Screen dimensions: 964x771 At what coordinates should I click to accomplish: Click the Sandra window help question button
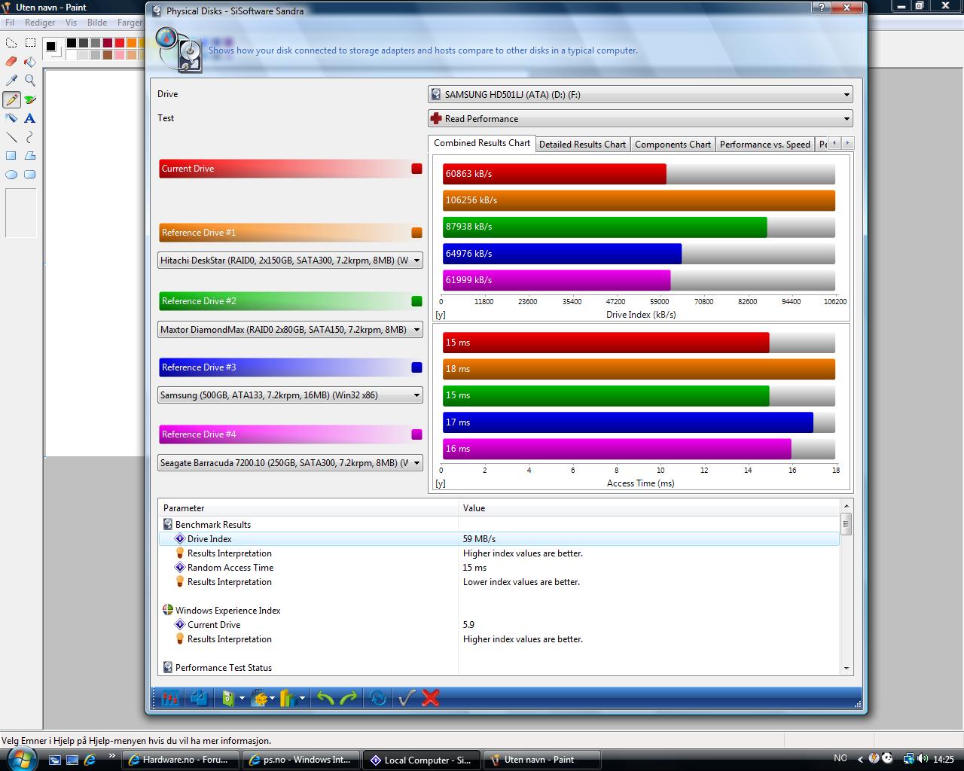point(820,8)
